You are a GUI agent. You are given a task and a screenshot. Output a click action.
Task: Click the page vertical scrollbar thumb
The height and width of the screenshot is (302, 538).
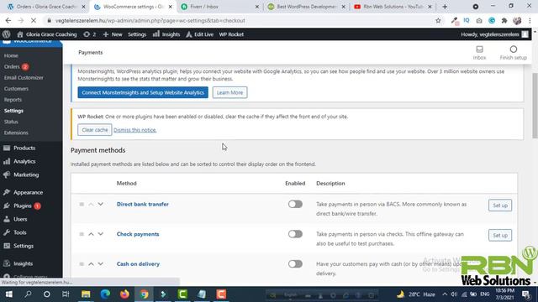[535, 106]
